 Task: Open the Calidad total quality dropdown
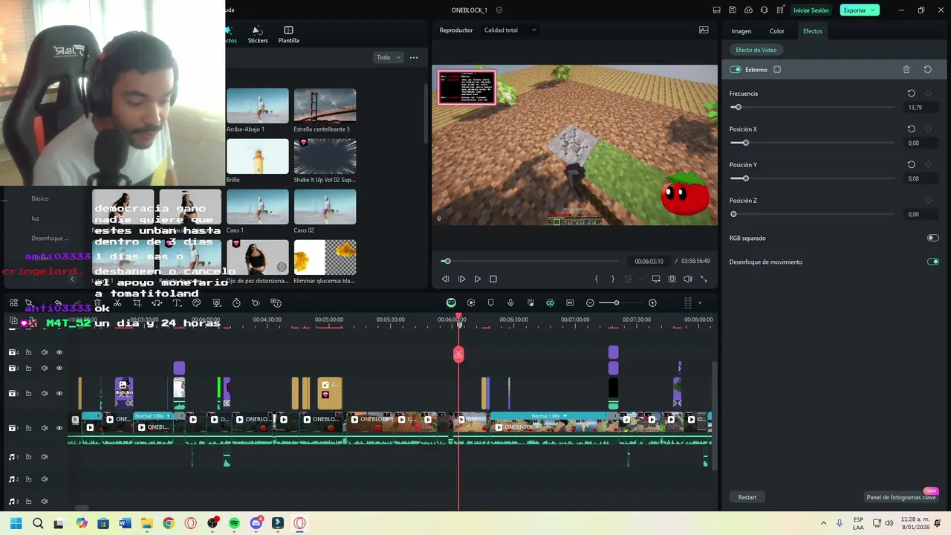click(510, 30)
